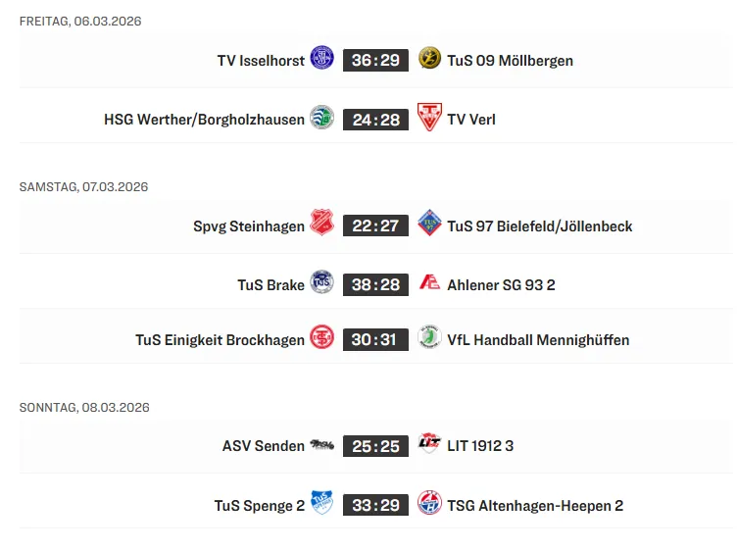
Task: Click the TV Verl club logo
Action: click(429, 118)
